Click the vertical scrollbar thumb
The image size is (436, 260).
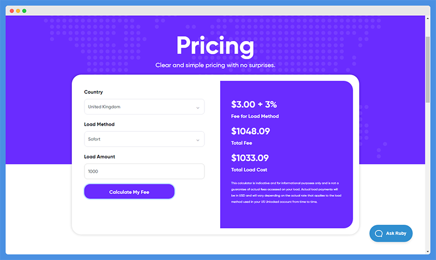[428, 70]
